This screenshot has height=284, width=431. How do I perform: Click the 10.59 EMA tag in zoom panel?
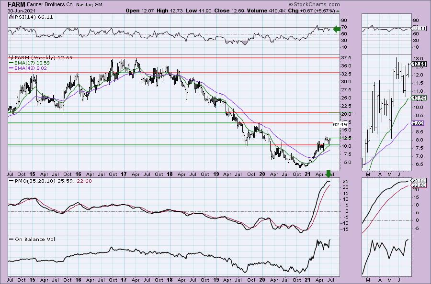pos(419,98)
